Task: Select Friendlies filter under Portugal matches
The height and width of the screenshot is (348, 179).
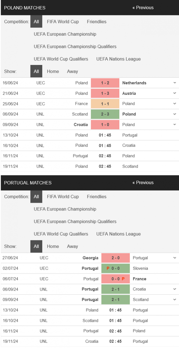Action: tap(96, 196)
